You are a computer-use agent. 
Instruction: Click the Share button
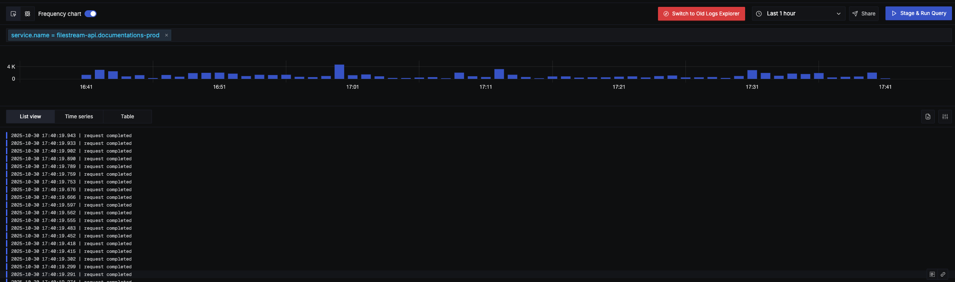[864, 14]
